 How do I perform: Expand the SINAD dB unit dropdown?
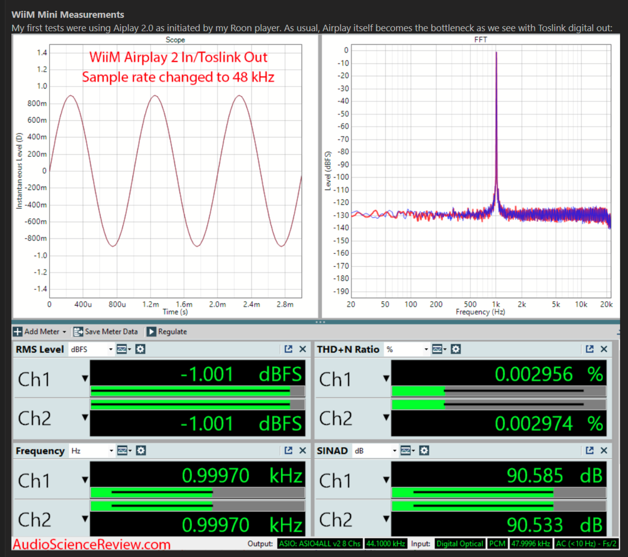pos(375,451)
